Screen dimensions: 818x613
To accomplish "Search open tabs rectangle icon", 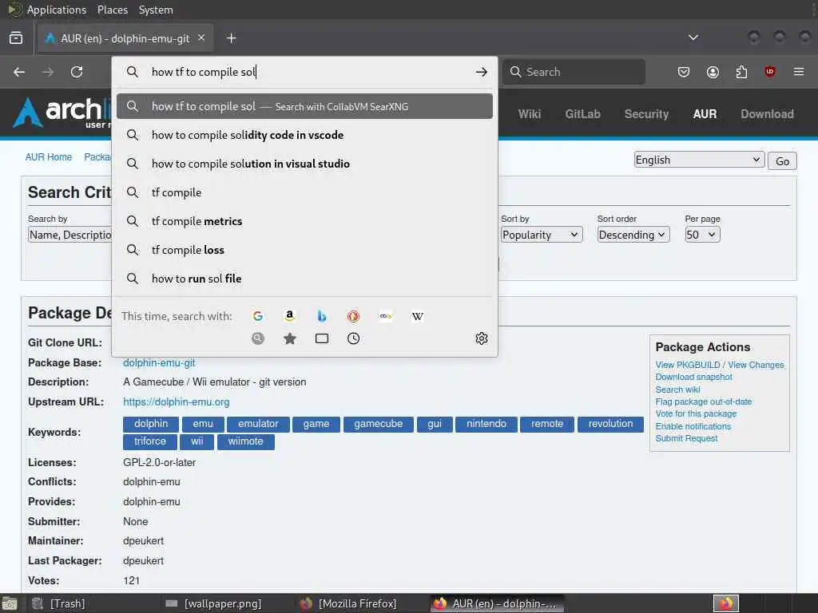I will coord(322,338).
